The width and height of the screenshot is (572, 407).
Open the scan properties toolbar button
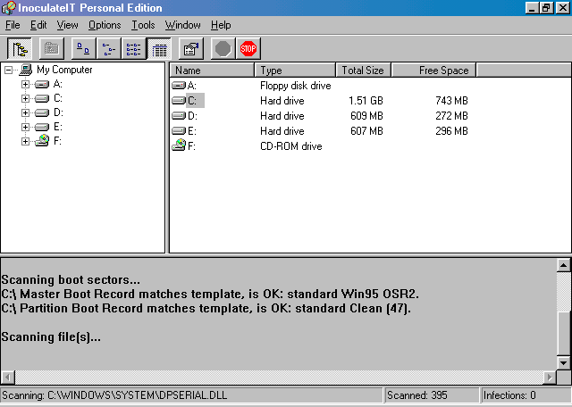(191, 48)
